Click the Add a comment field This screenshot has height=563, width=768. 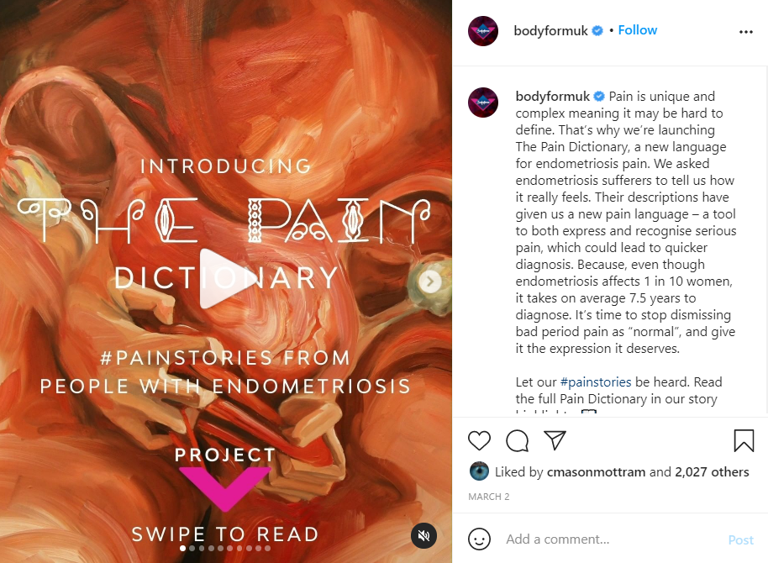pos(613,539)
